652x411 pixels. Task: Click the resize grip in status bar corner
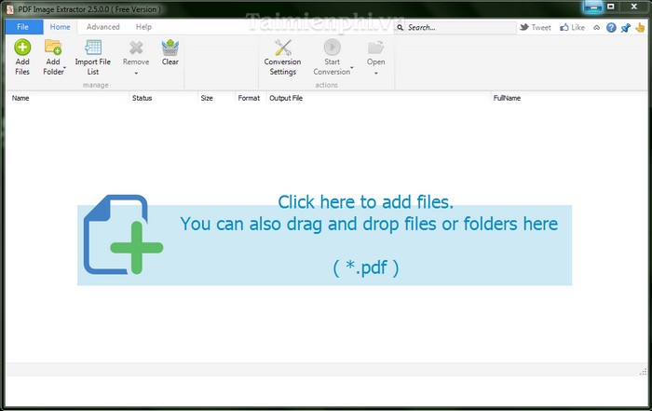[x=643, y=372]
